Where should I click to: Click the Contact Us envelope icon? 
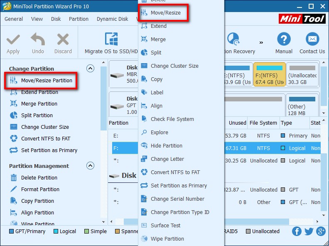312,39
